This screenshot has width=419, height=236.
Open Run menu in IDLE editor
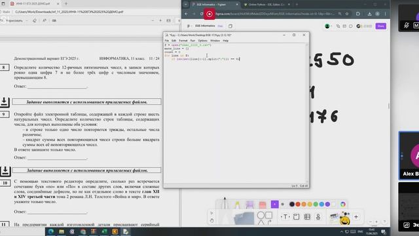click(192, 41)
